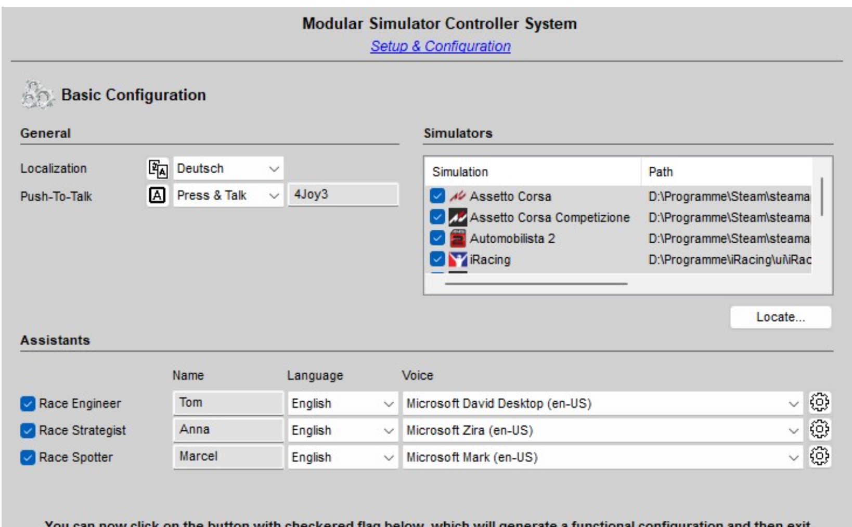Open voice settings gear for Race Strategist
Viewport: 852px width, 527px height.
[819, 430]
